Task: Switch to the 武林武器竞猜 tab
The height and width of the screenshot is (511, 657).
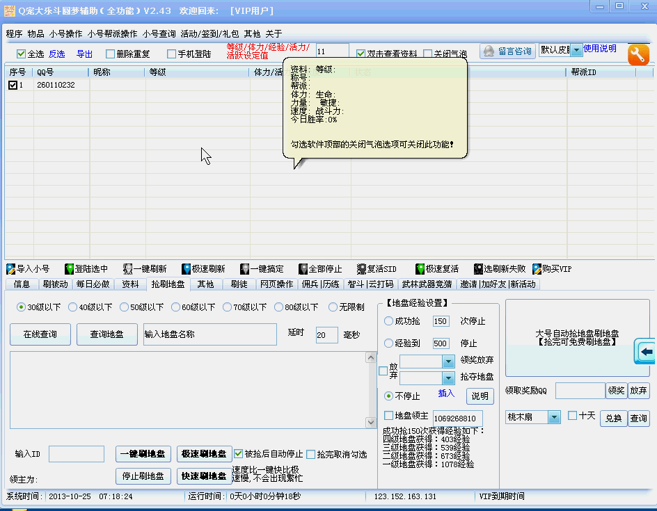Action: coord(427,284)
